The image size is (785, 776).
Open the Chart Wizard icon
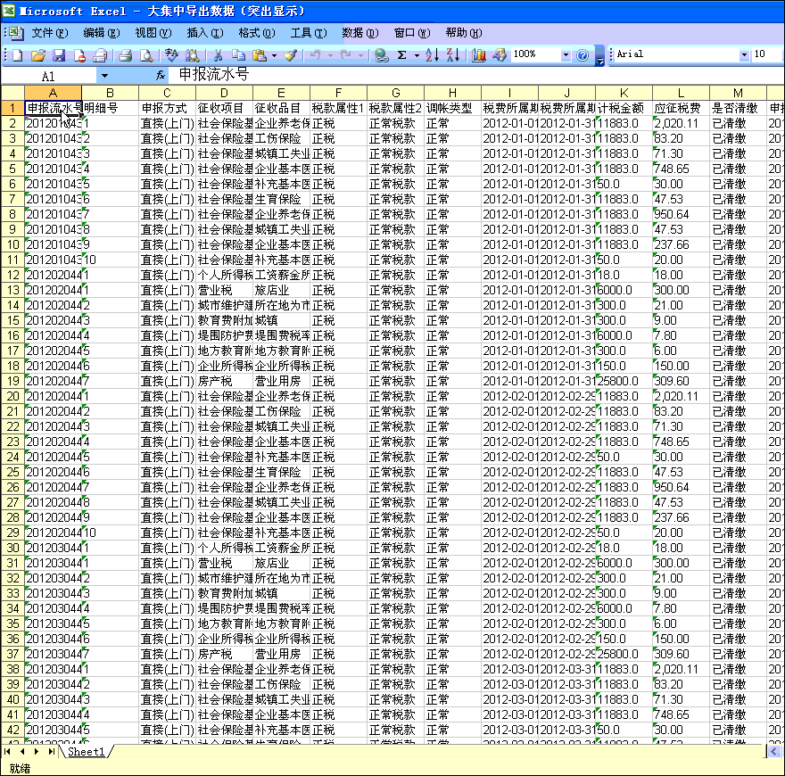[x=479, y=55]
